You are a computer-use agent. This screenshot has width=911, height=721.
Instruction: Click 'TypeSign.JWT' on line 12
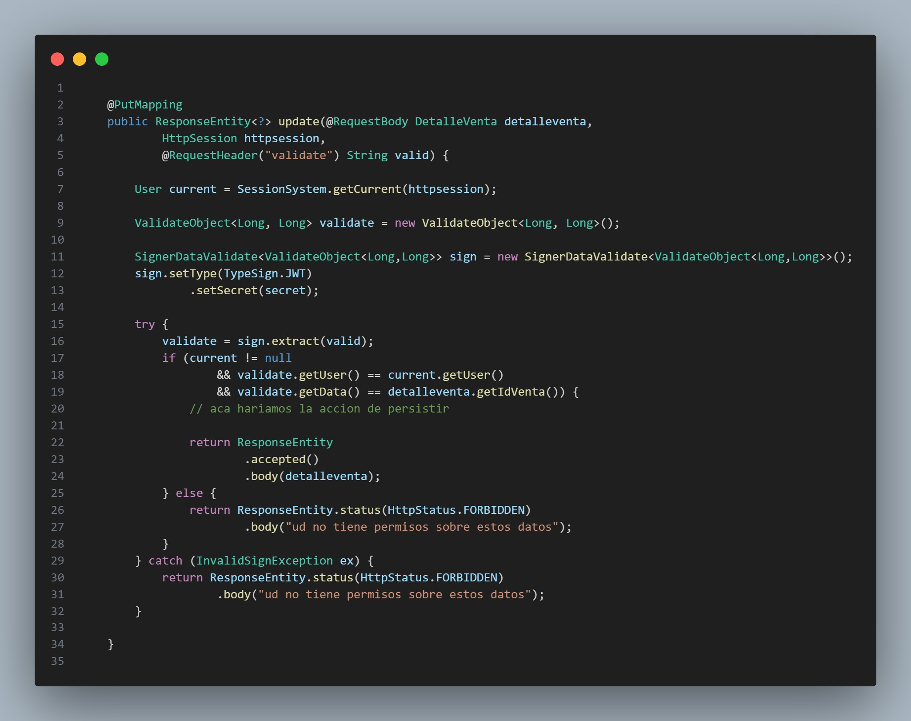tap(264, 274)
